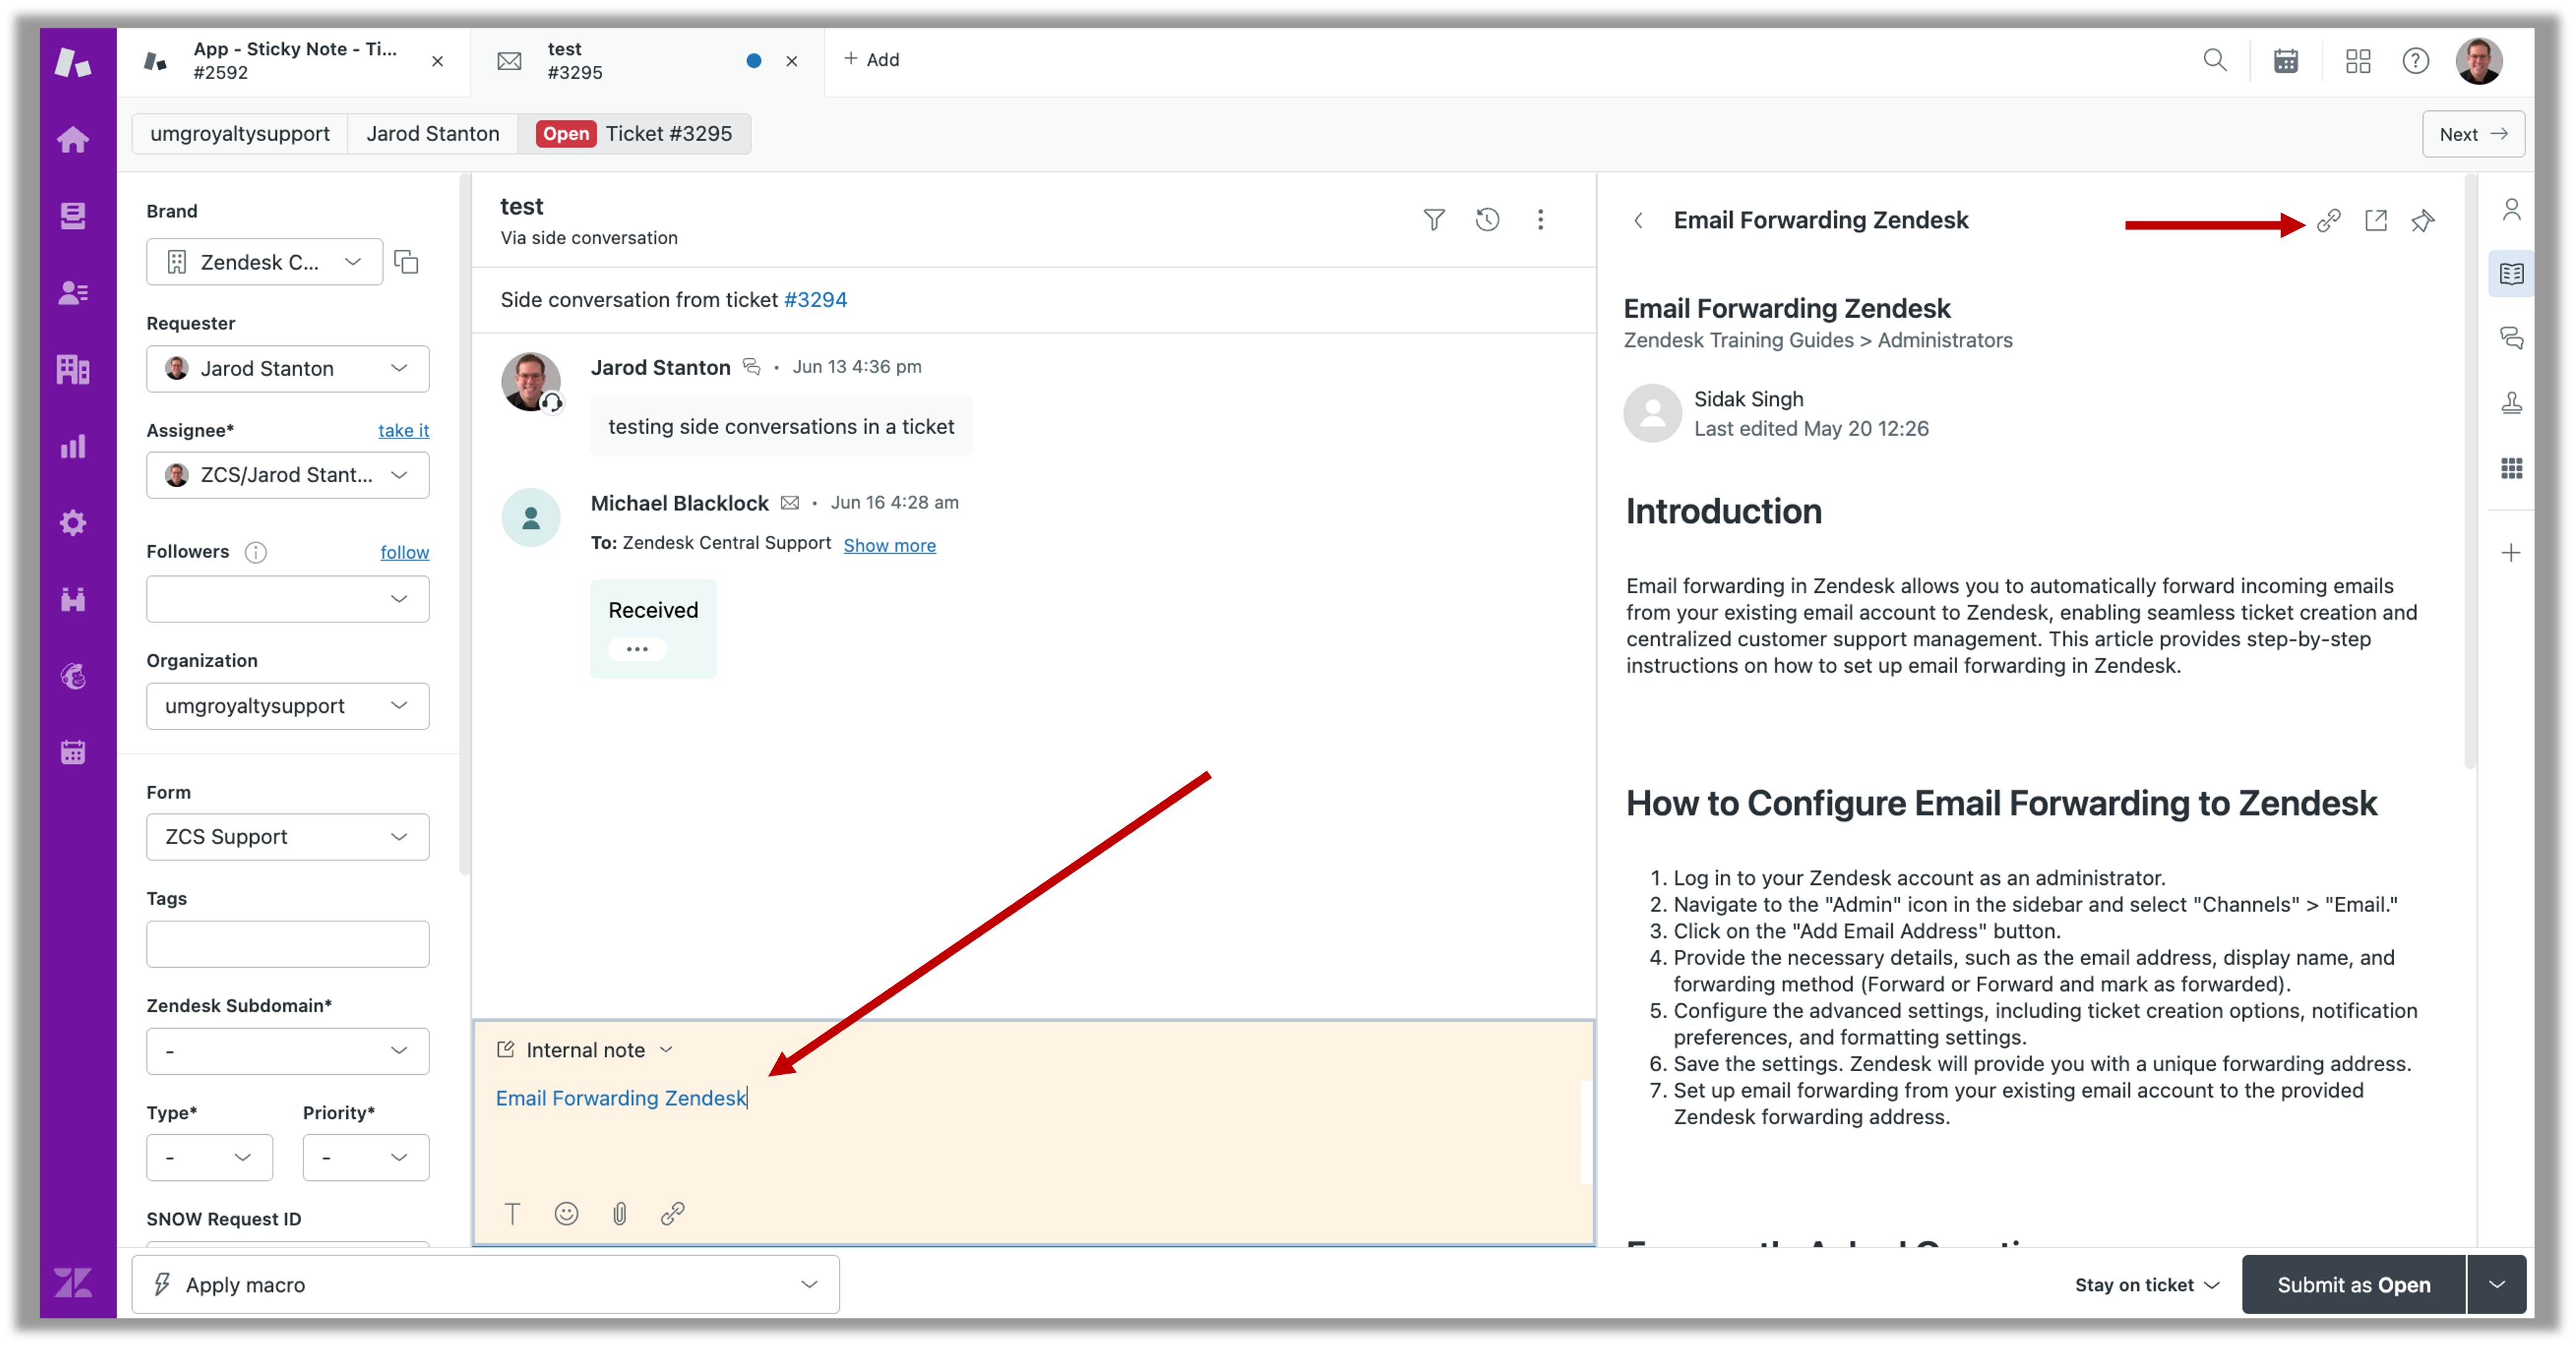2576x1345 pixels.
Task: Open Side conversations icon in right rail
Action: pos(2511,338)
